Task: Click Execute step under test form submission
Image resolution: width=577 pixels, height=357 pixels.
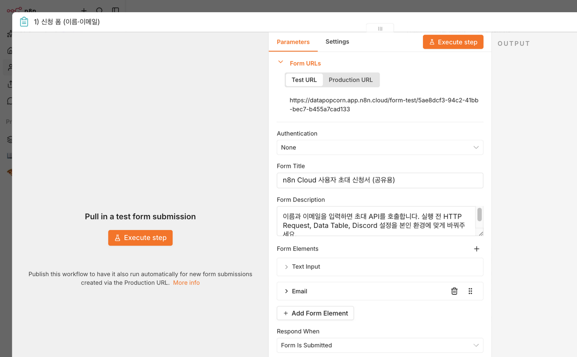Action: pos(140,238)
